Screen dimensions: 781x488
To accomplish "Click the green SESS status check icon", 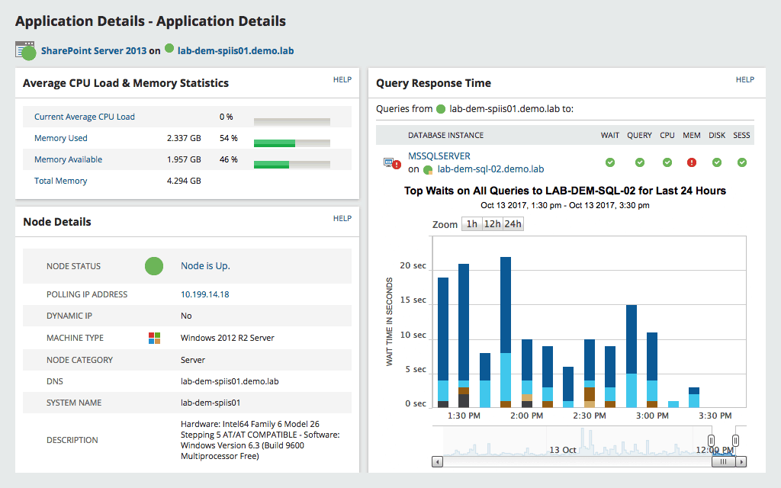I will tap(741, 162).
